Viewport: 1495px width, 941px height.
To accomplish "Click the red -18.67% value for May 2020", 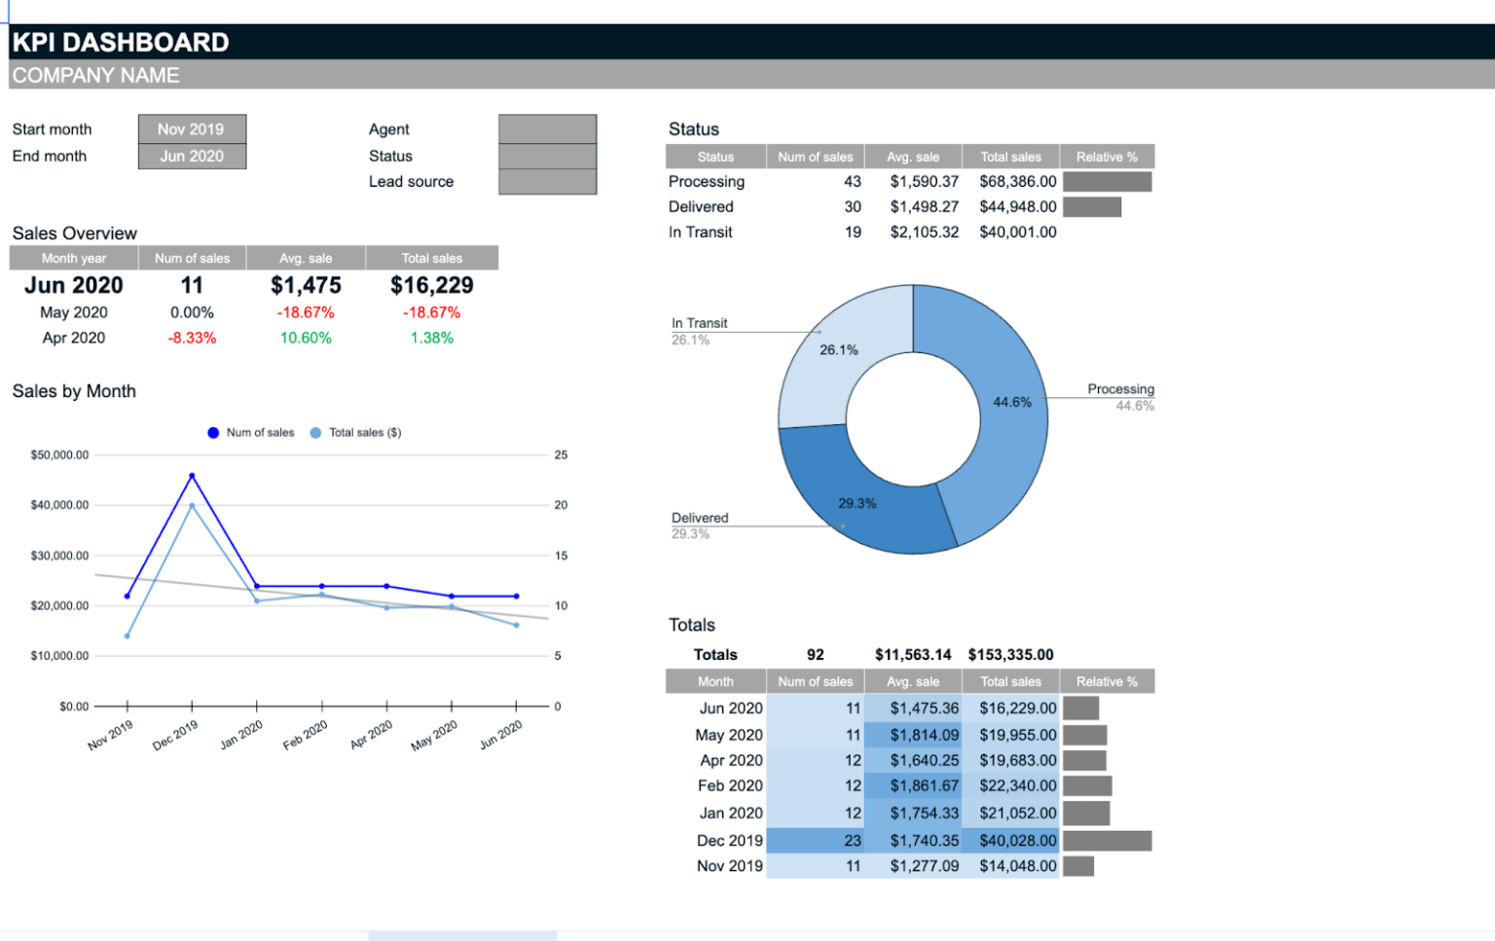I will point(306,312).
